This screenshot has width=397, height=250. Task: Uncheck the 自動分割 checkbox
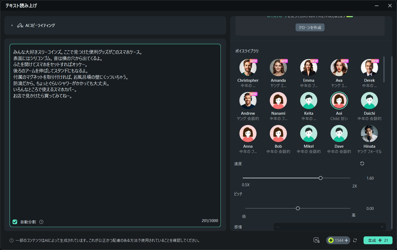point(15,222)
